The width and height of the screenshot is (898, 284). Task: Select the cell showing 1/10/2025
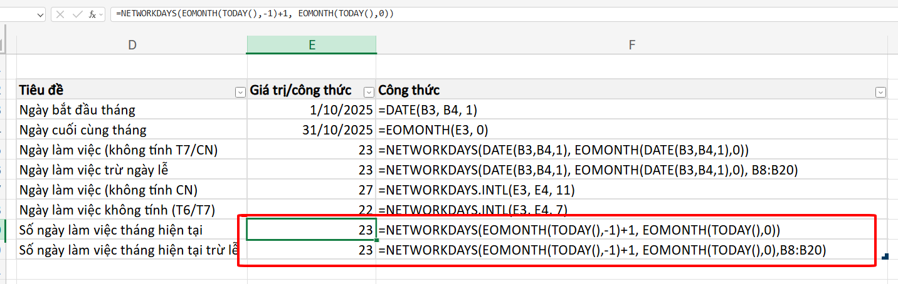pos(312,110)
